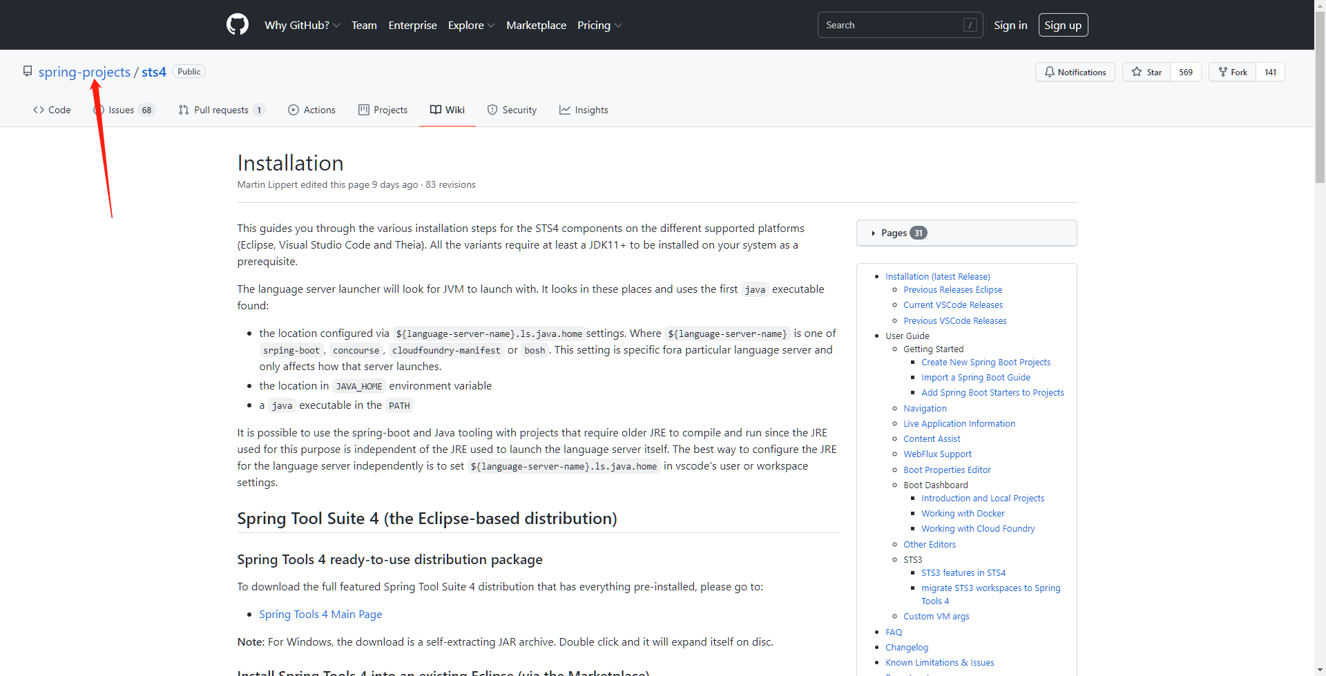
Task: Open the Content Assist link
Action: point(932,438)
